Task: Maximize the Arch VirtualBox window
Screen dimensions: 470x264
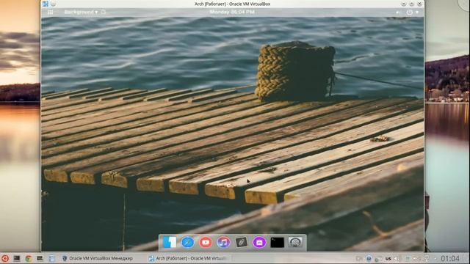Action: coord(411,4)
